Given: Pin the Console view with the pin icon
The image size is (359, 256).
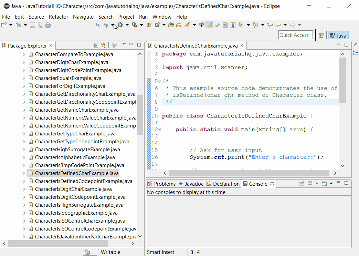Looking at the screenshot, I should coord(302,184).
